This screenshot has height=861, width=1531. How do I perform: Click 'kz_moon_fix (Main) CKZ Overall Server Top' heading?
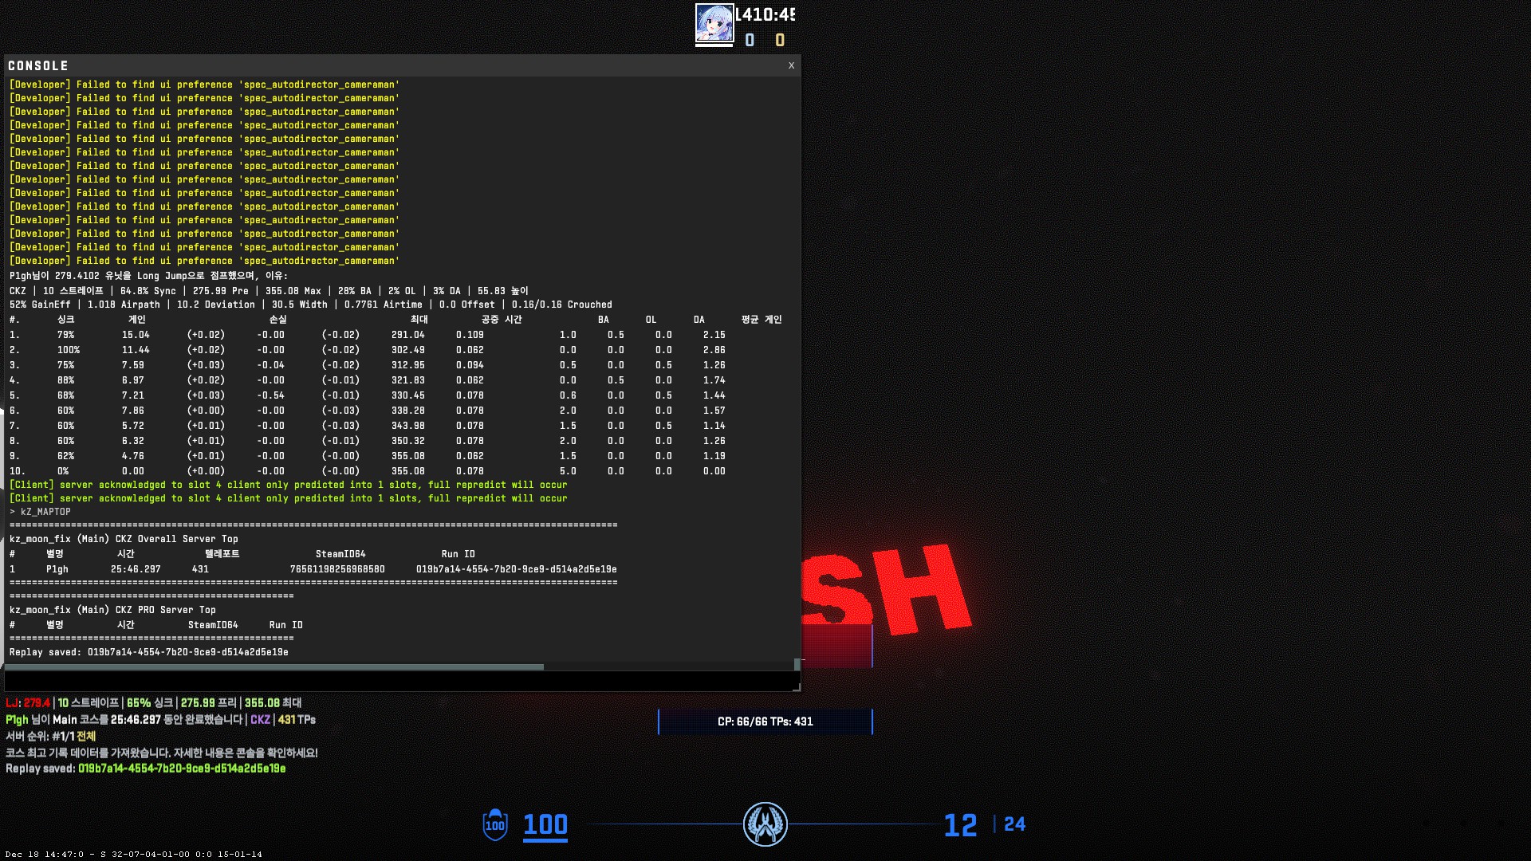tap(124, 539)
